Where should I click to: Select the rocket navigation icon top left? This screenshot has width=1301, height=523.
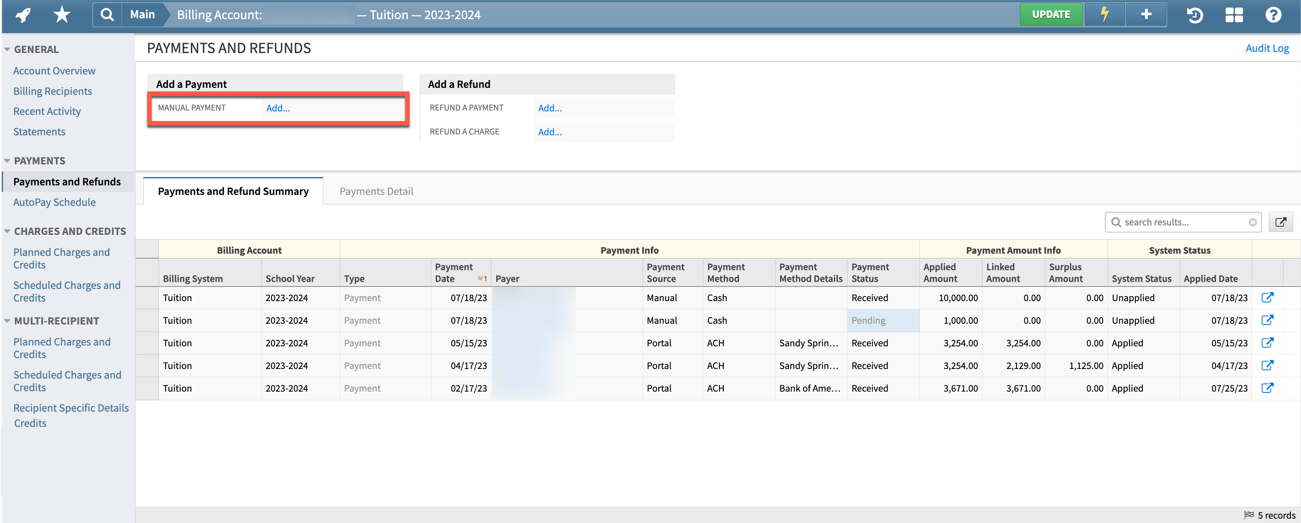pos(22,15)
